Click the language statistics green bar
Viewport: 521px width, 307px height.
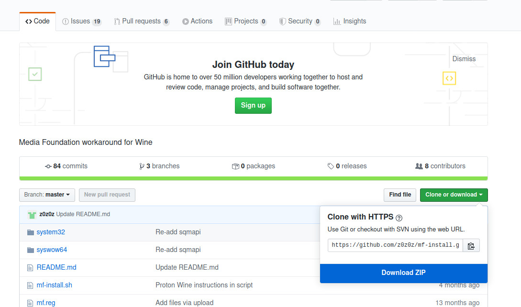254,178
